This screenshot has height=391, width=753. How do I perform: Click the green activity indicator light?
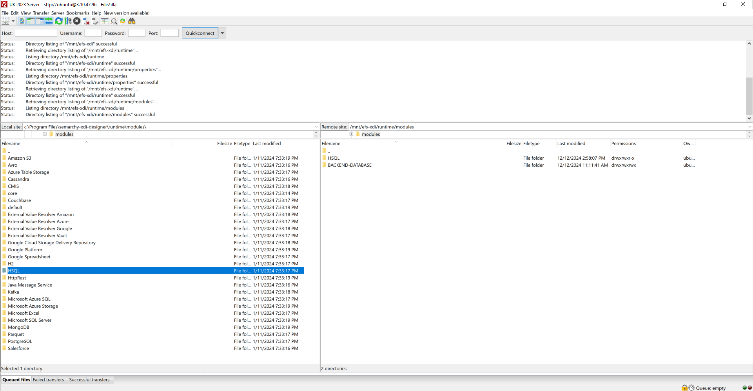point(744,388)
